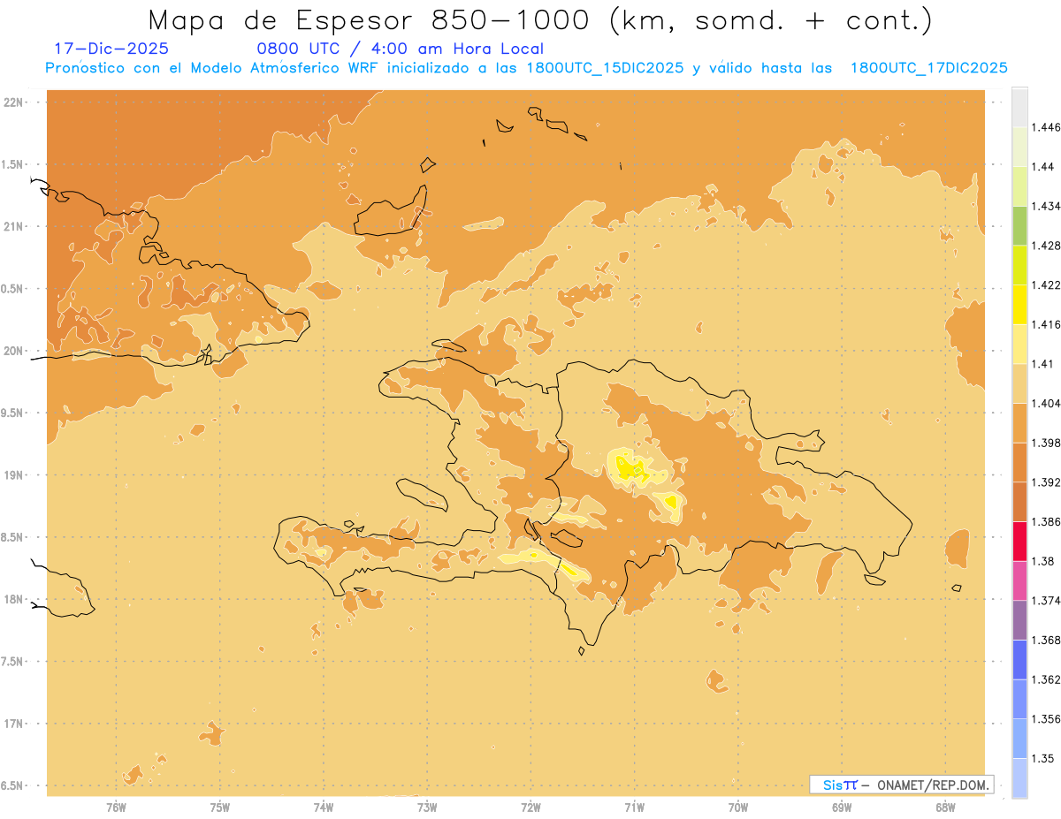Click the legend value '1.434'
Viewport: 1061px width, 819px height.
(1045, 206)
